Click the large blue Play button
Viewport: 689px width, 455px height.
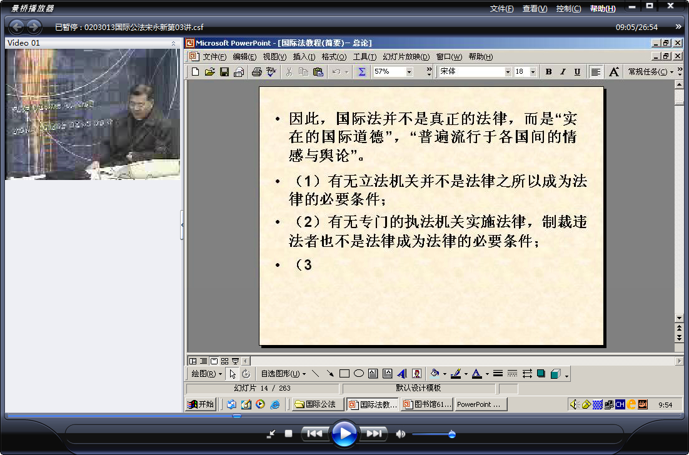click(344, 434)
